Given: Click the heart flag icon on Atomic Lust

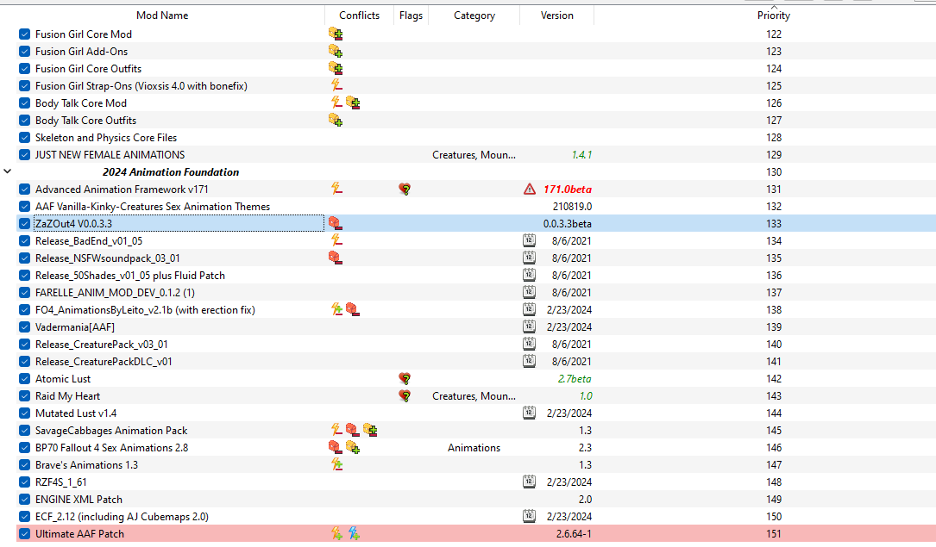Looking at the screenshot, I should [x=405, y=379].
